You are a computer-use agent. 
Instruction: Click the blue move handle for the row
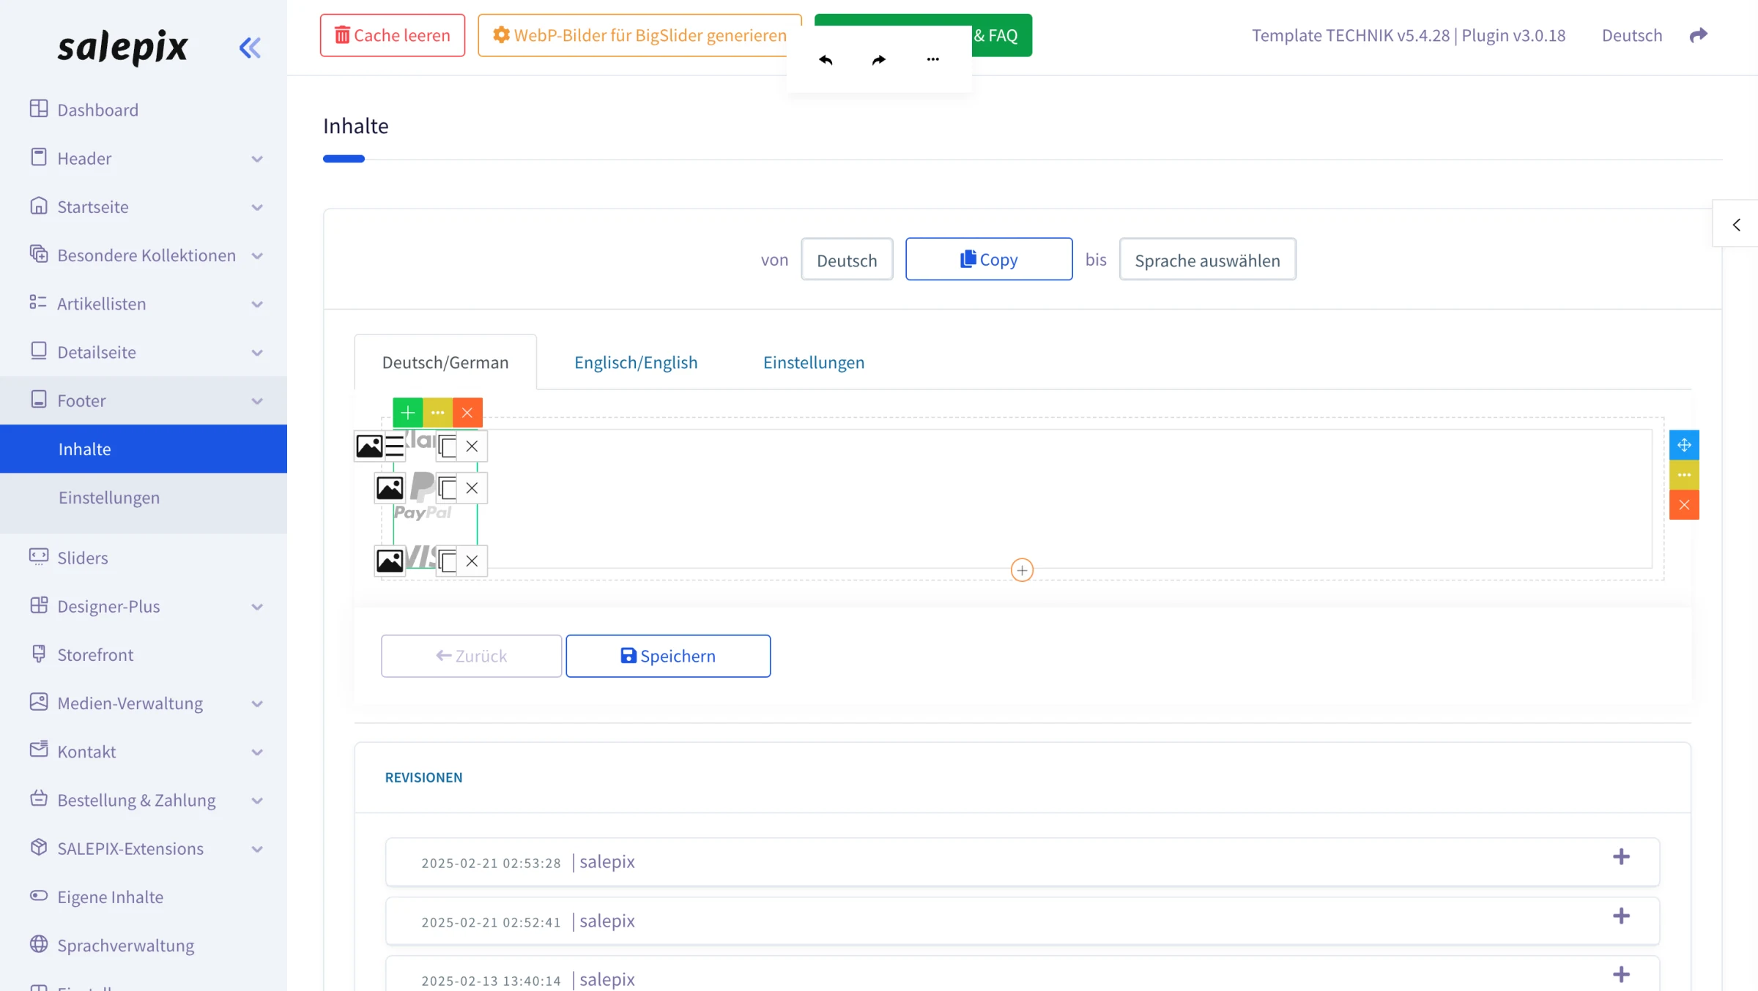(1684, 445)
